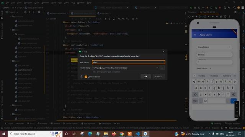This screenshot has width=245, height=137.
Task: Click the emulator home circle icon
Action: 213,17
